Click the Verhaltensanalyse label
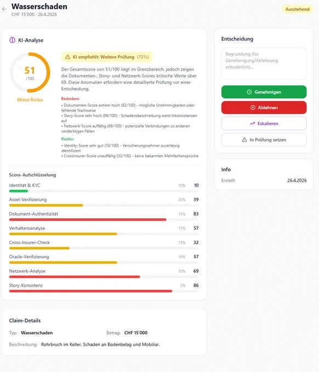This screenshot has height=372, width=319. coord(27,228)
